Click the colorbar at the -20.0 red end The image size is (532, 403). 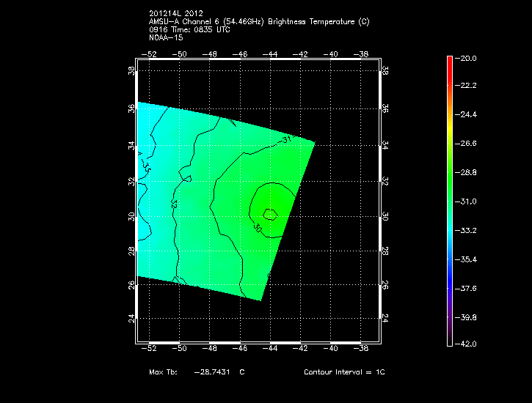coord(450,59)
